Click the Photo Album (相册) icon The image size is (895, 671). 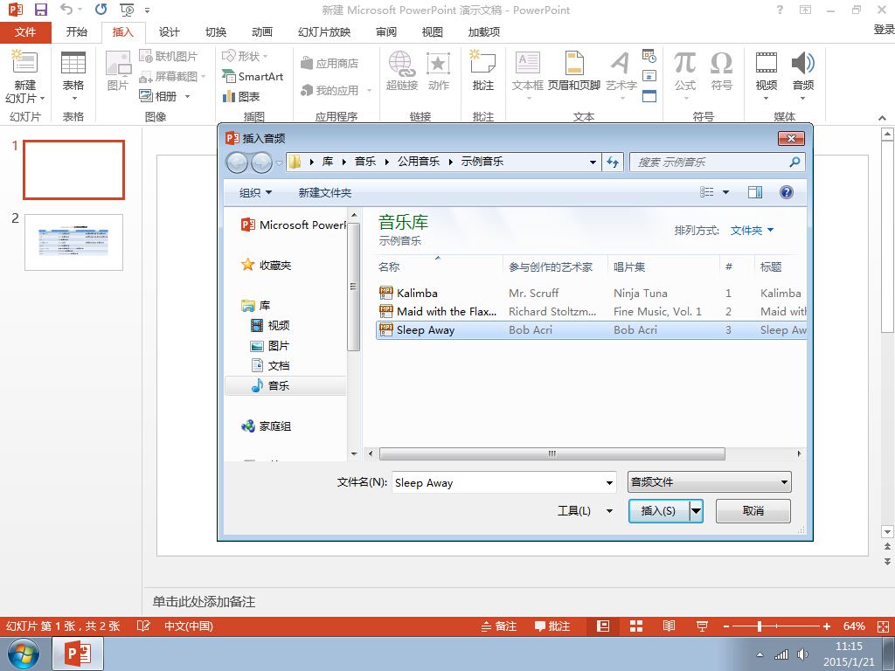146,96
